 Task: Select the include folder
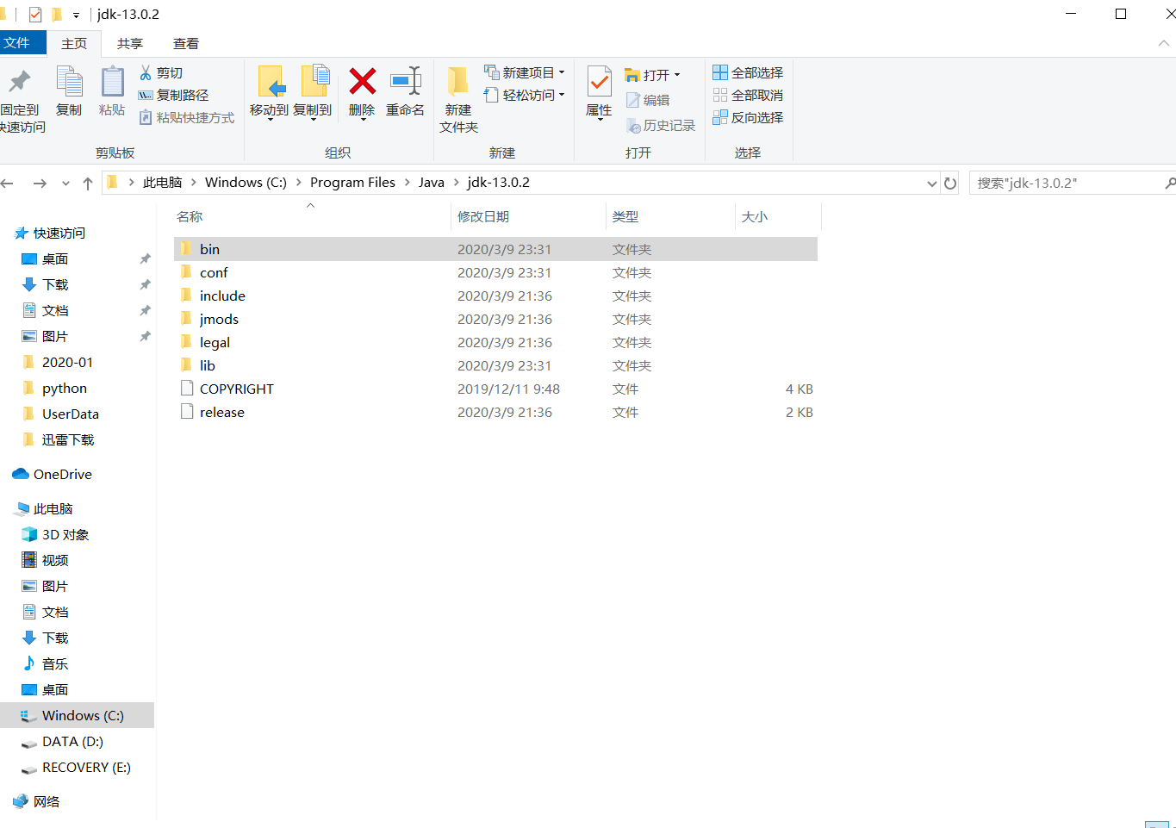coord(495,296)
